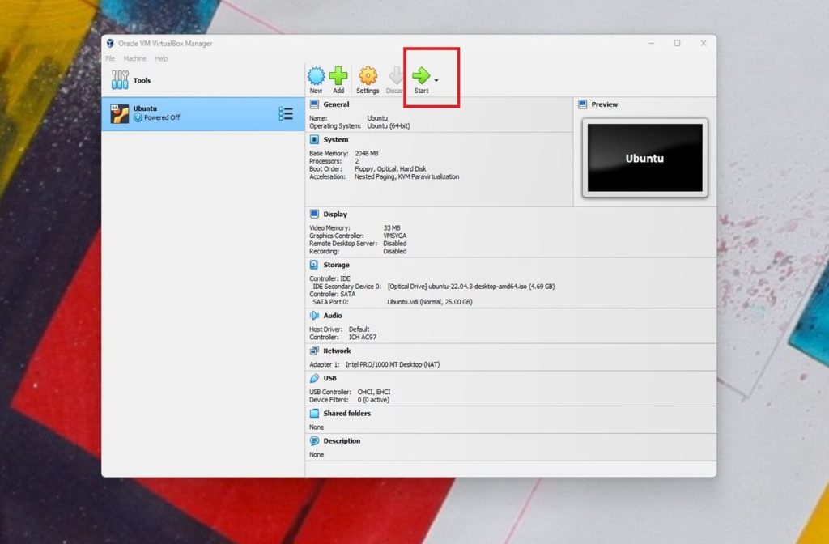Click the Video Memory value 33 MB

392,227
